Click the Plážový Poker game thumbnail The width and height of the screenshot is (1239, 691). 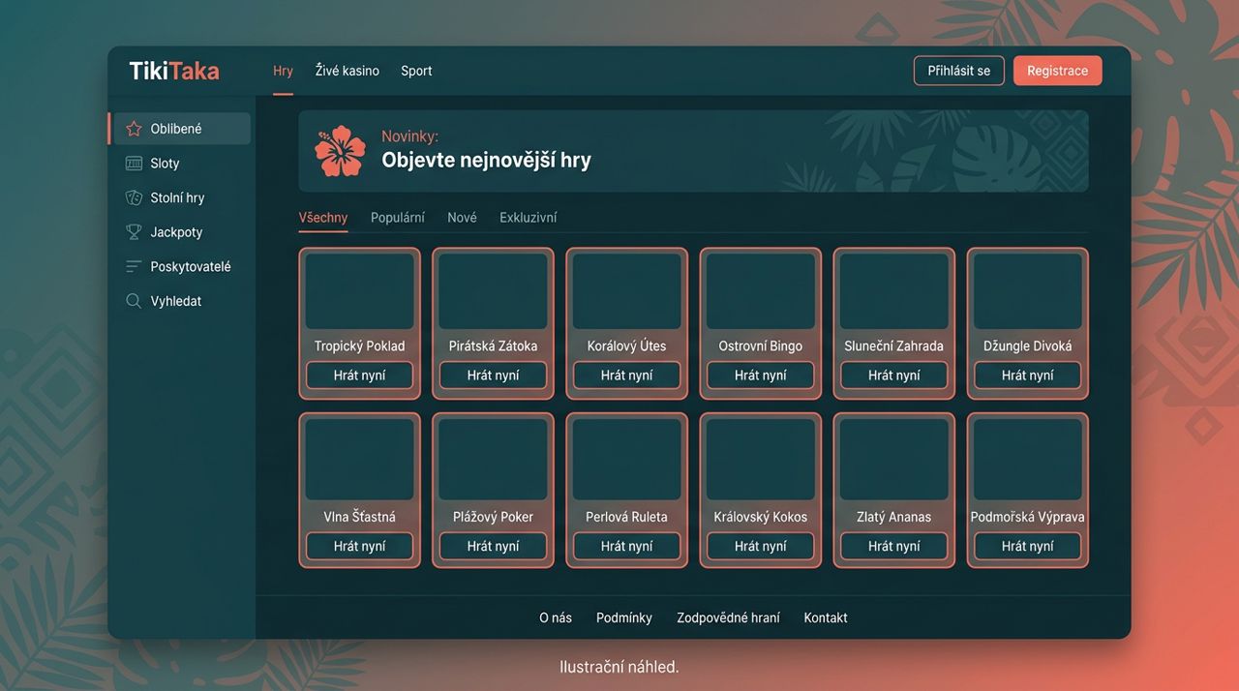point(493,460)
